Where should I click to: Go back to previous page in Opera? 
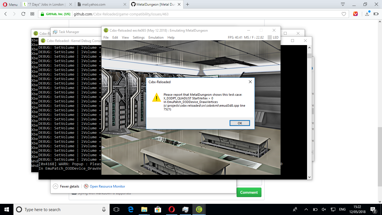[6, 14]
